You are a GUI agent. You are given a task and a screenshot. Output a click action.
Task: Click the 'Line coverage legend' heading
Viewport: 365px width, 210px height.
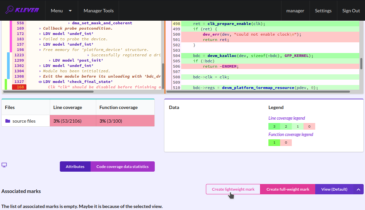(286, 118)
